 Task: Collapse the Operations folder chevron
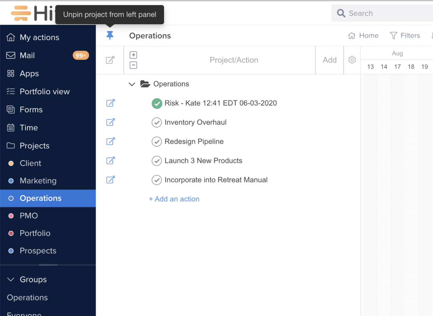132,84
